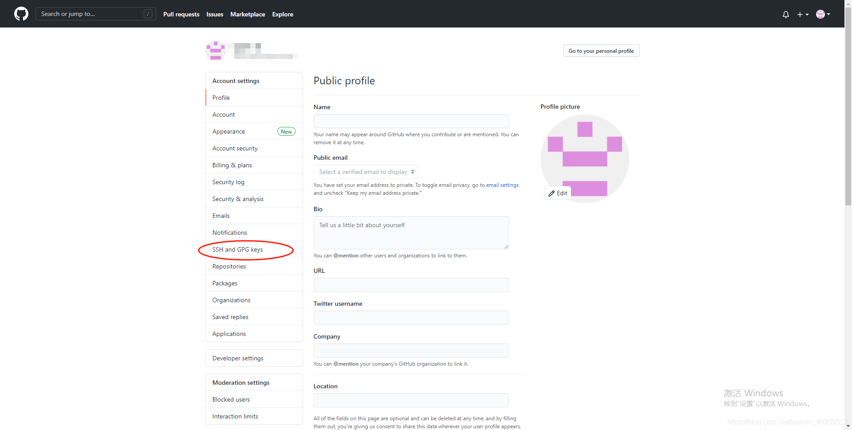852x430 pixels.
Task: Open Saved replies settings
Action: [x=254, y=317]
